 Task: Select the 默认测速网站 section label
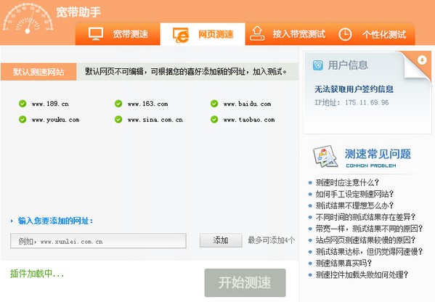click(38, 72)
